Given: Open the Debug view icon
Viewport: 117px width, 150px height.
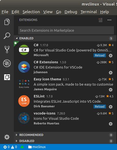Looking at the screenshot, I should (7, 63).
